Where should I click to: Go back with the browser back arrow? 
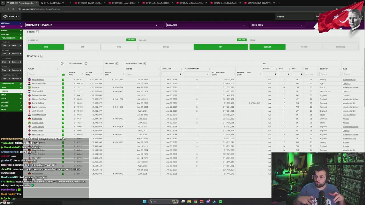3,9
